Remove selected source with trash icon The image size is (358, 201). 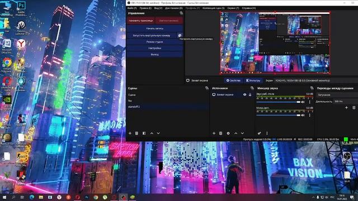point(220,133)
